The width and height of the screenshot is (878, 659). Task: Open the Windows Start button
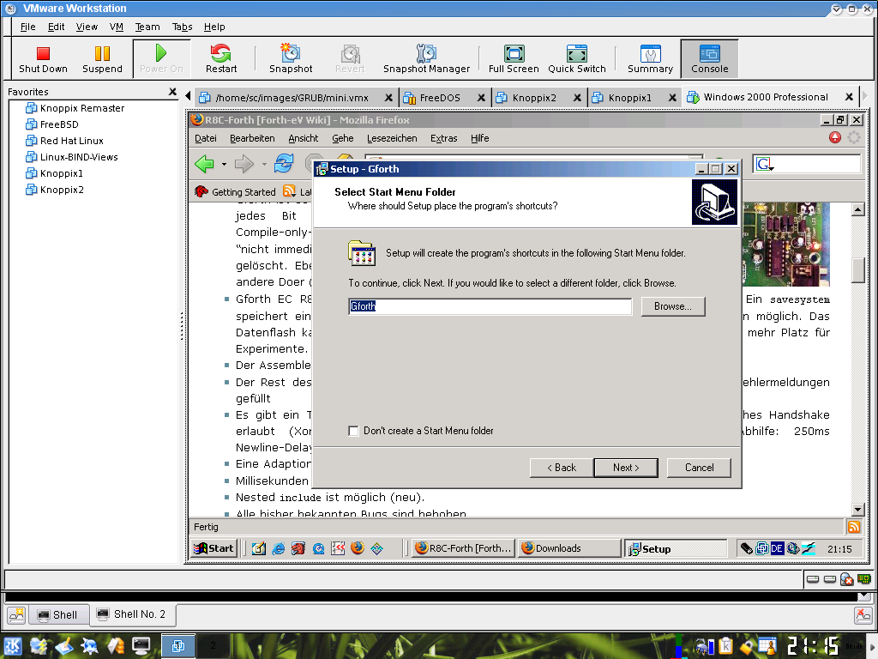point(213,548)
